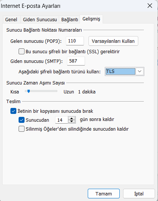Increase days with the spinner up arrow
Screen dimensions: 158x201
click(72, 118)
